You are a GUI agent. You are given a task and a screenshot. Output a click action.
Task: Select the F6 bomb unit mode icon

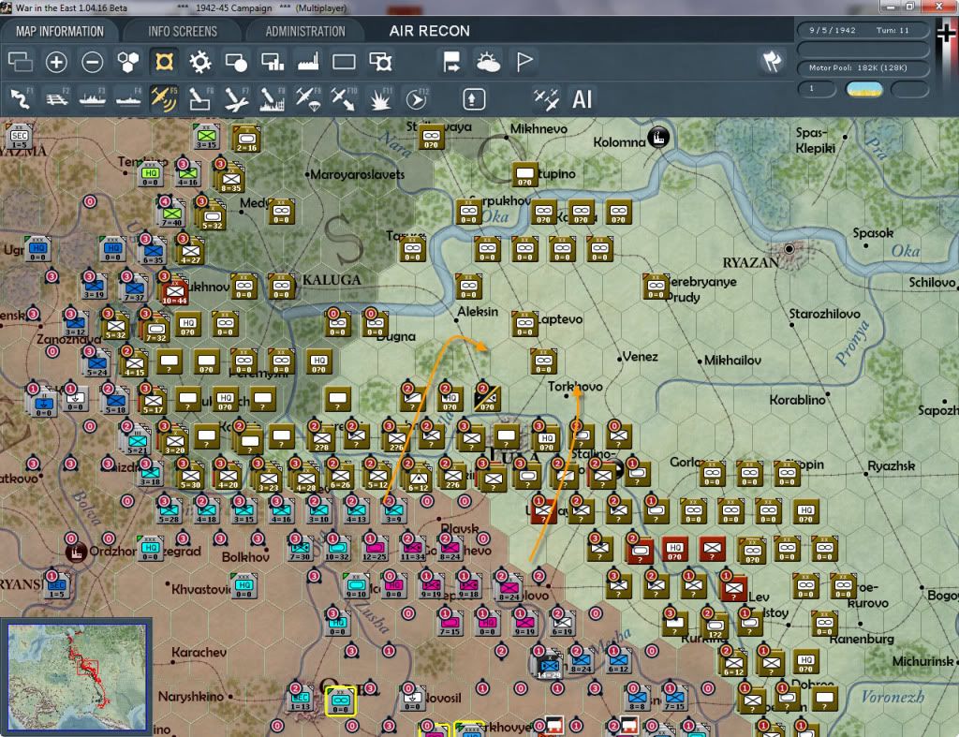[x=200, y=98]
